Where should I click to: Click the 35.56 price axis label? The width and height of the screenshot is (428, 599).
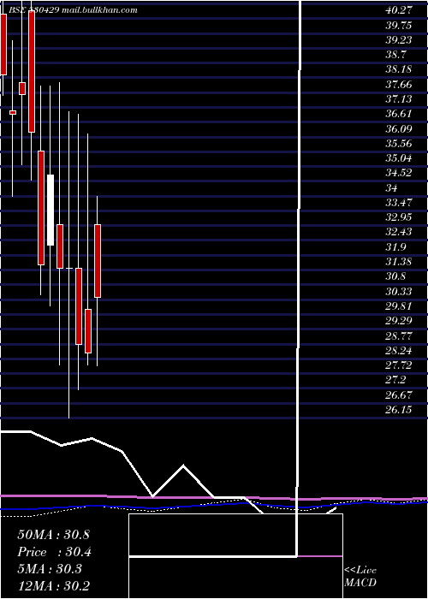[399, 144]
